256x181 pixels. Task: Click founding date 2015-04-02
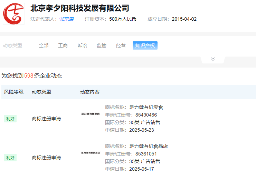tap(184, 19)
